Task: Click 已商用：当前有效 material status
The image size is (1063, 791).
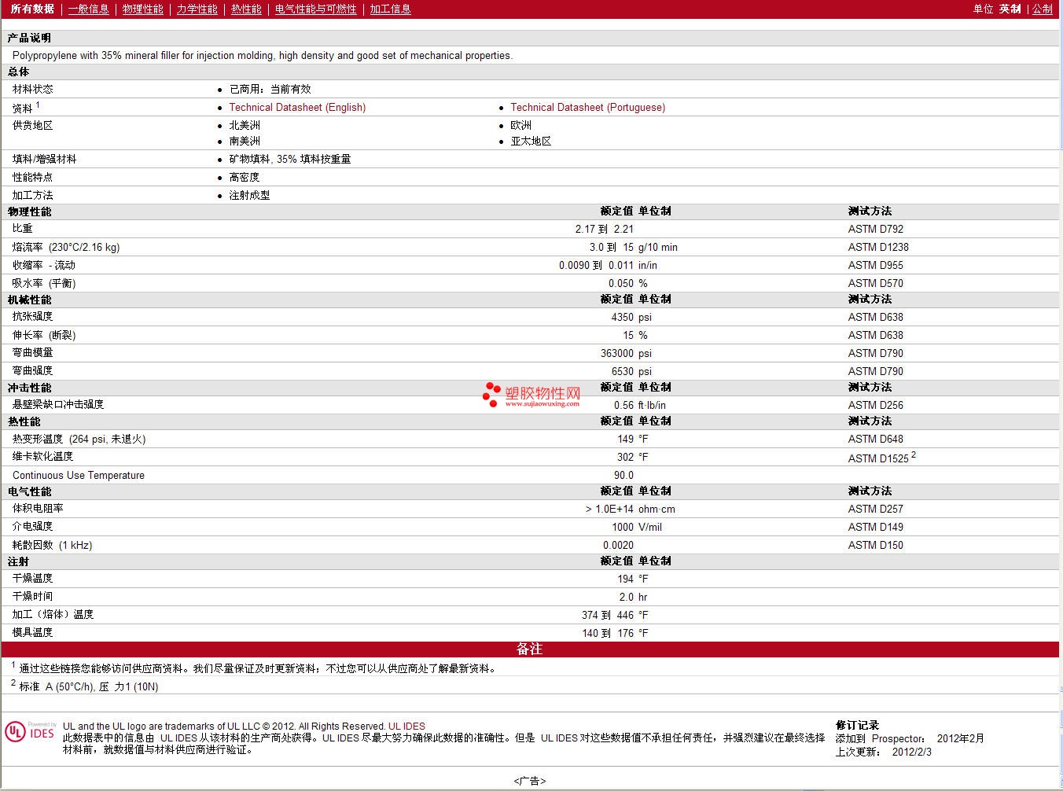Action: point(270,89)
